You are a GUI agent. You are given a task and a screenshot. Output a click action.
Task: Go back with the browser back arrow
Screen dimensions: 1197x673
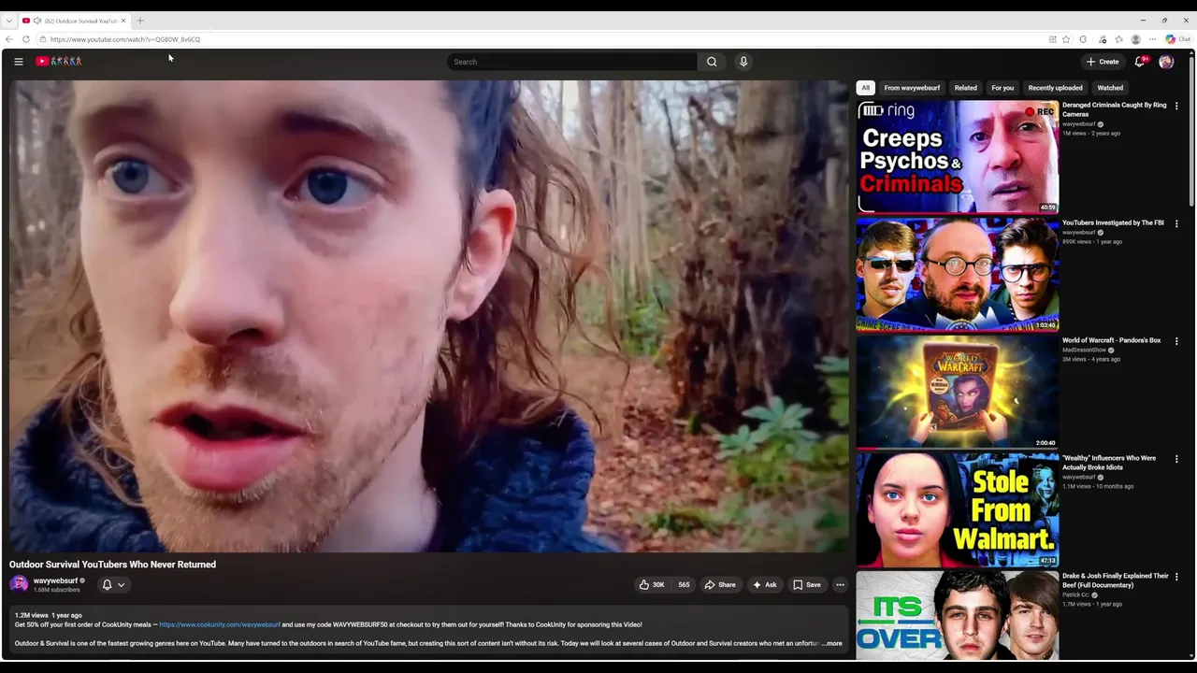coord(9,39)
